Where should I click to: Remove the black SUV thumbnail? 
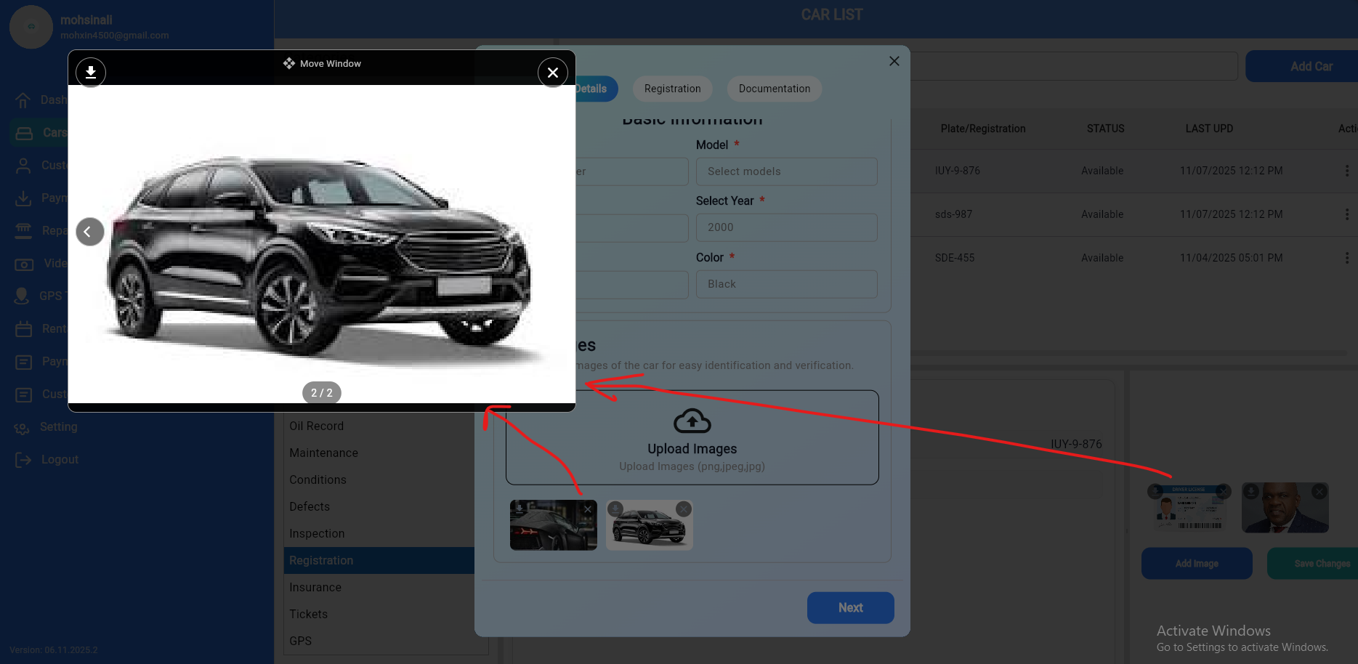tap(683, 509)
